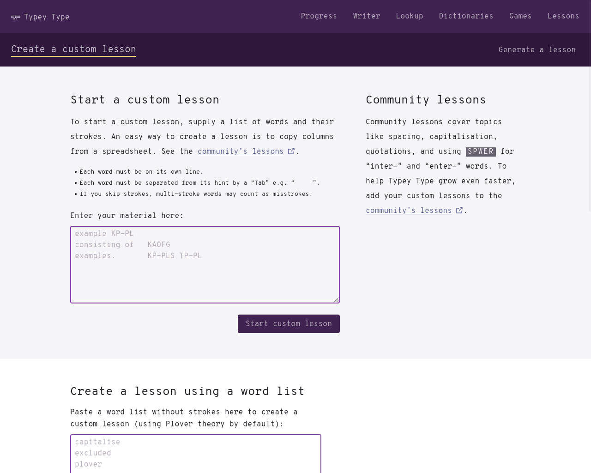Click the Create a custom lesson heading link
Screen dimensions: 591x473
click(73, 49)
